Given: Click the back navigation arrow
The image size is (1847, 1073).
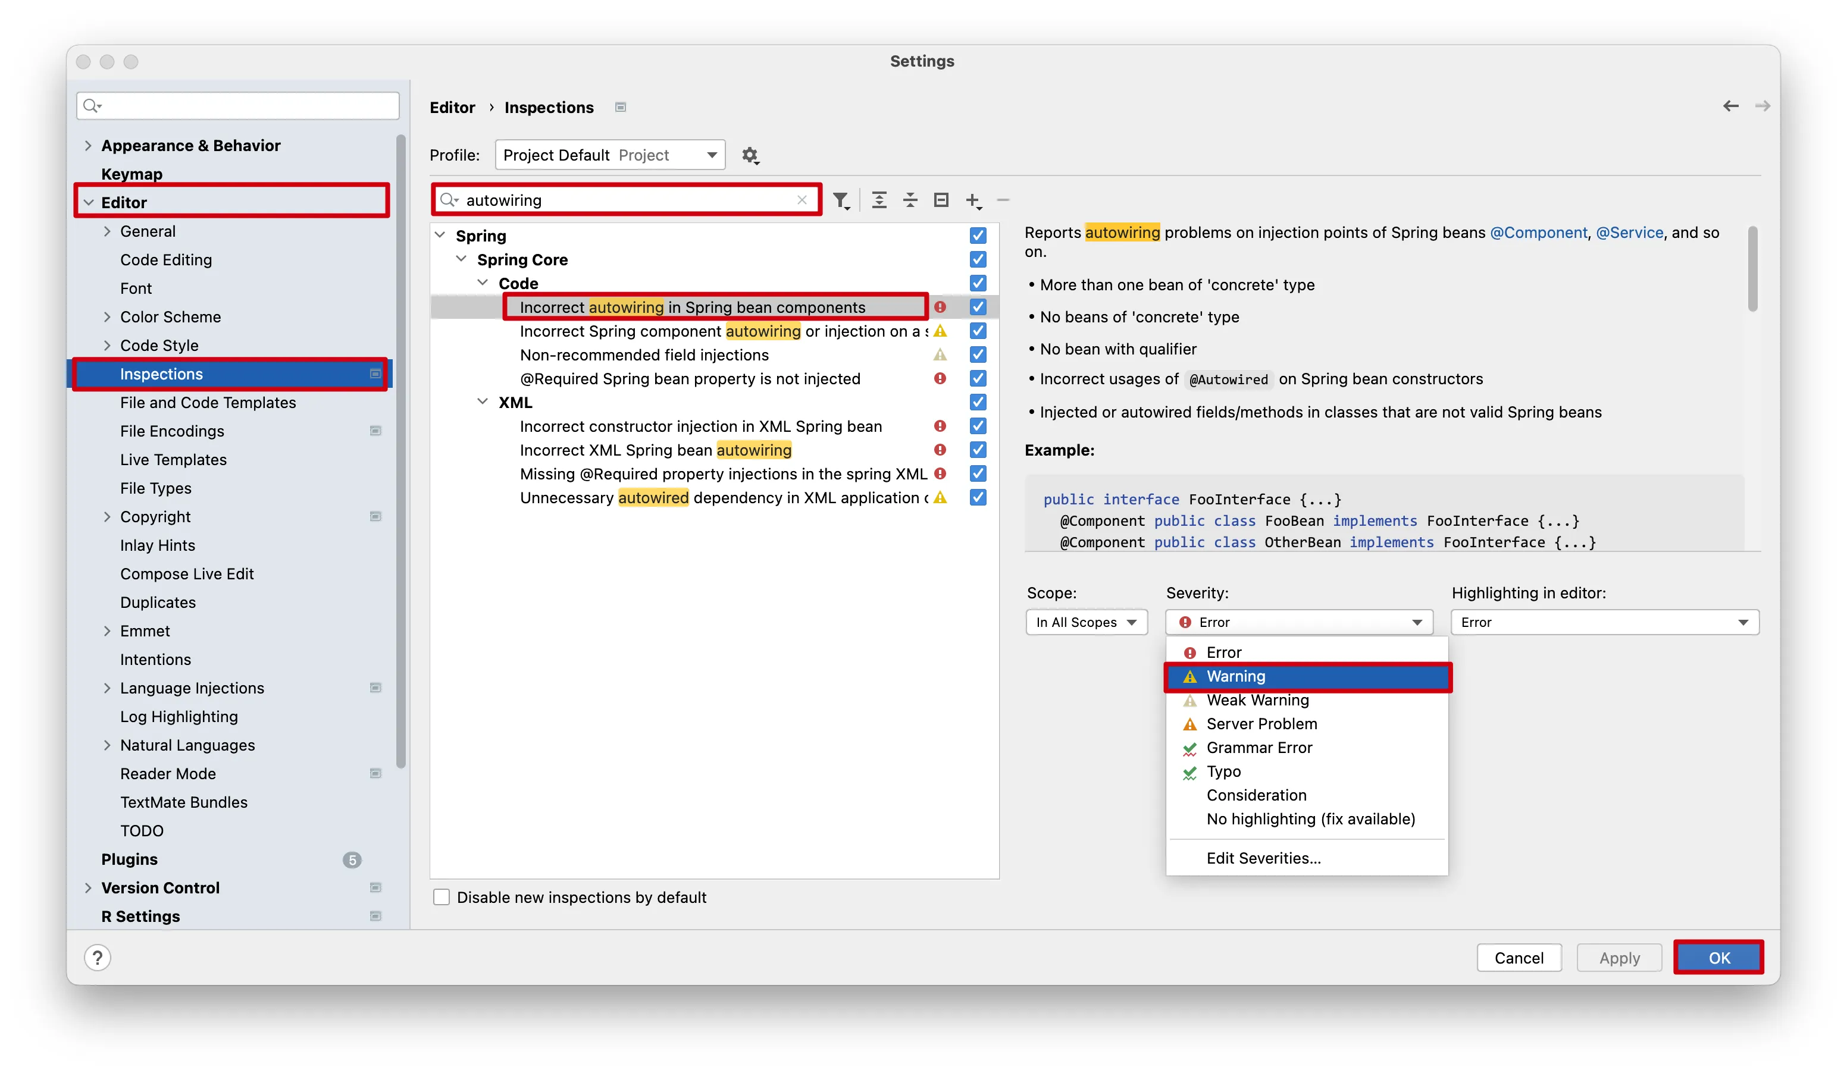Looking at the screenshot, I should [1730, 107].
